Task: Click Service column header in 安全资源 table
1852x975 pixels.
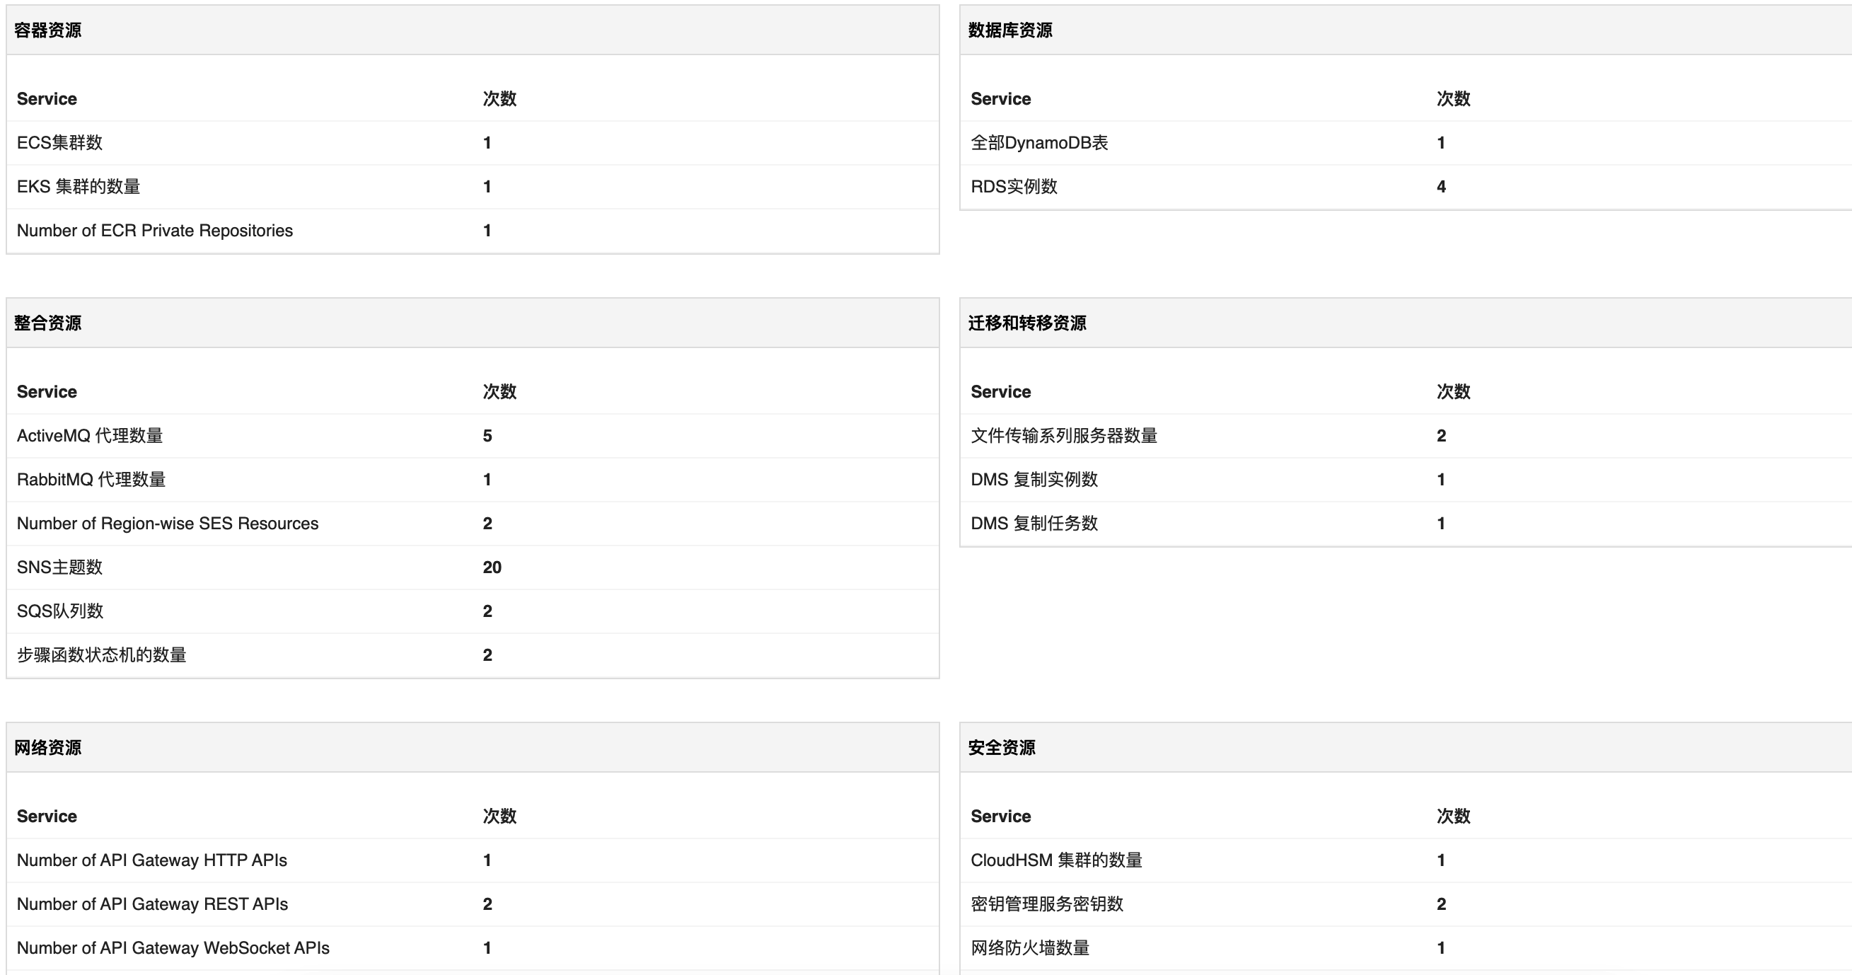Action: click(1001, 816)
